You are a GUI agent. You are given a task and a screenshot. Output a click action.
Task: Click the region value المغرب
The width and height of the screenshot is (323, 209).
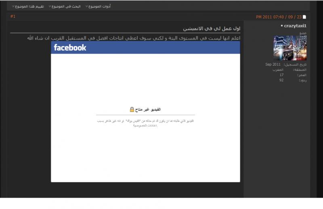pyautogui.click(x=278, y=70)
